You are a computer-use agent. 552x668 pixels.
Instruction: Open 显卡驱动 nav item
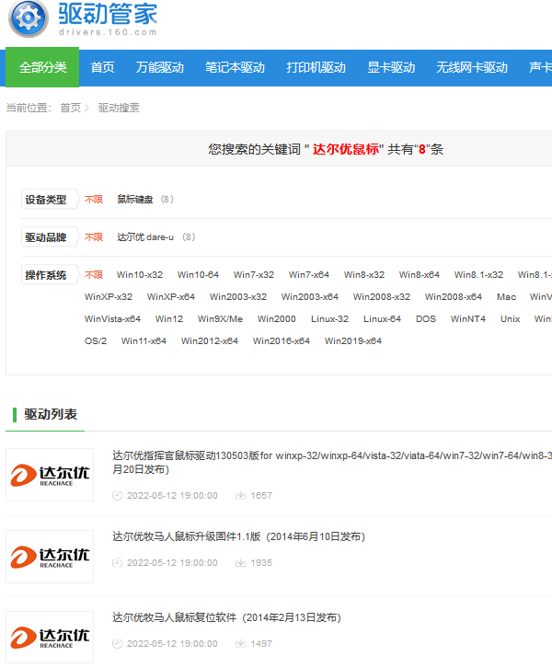(x=391, y=67)
